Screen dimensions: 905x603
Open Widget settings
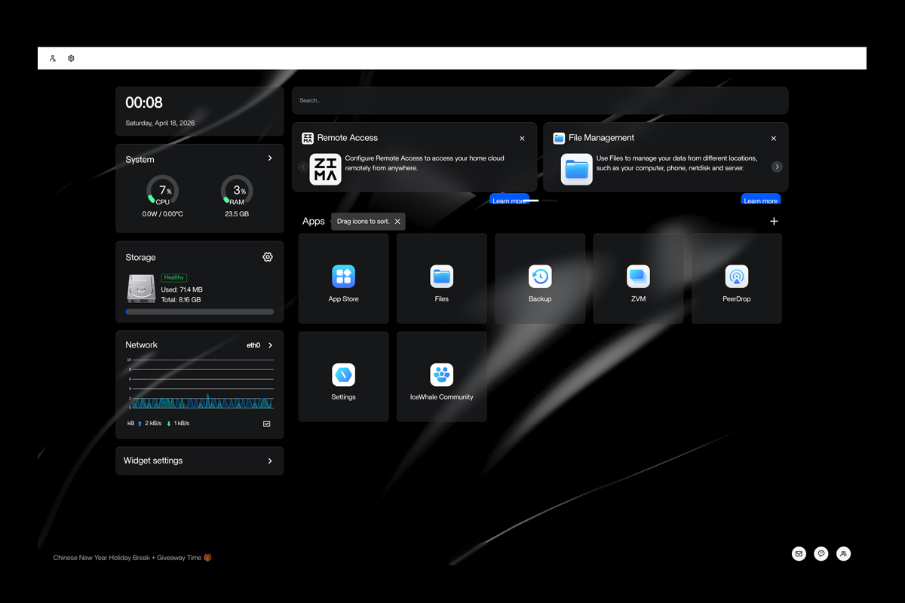200,461
